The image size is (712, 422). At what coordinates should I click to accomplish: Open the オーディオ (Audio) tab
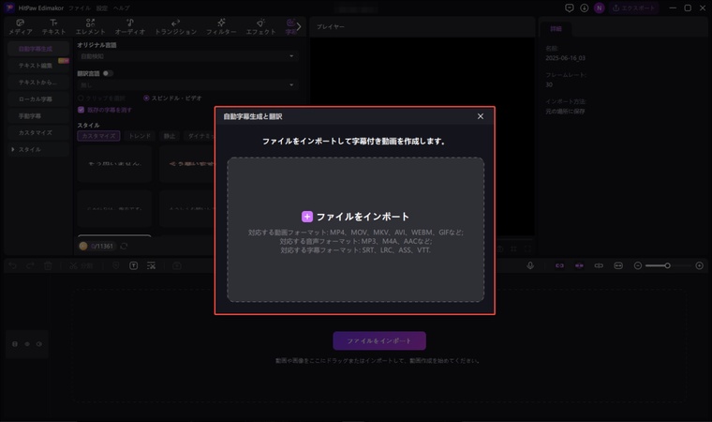pos(130,27)
